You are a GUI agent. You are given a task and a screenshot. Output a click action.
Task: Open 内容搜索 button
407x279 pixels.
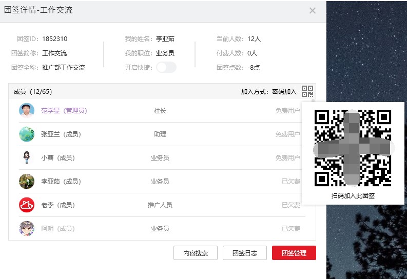pos(196,253)
